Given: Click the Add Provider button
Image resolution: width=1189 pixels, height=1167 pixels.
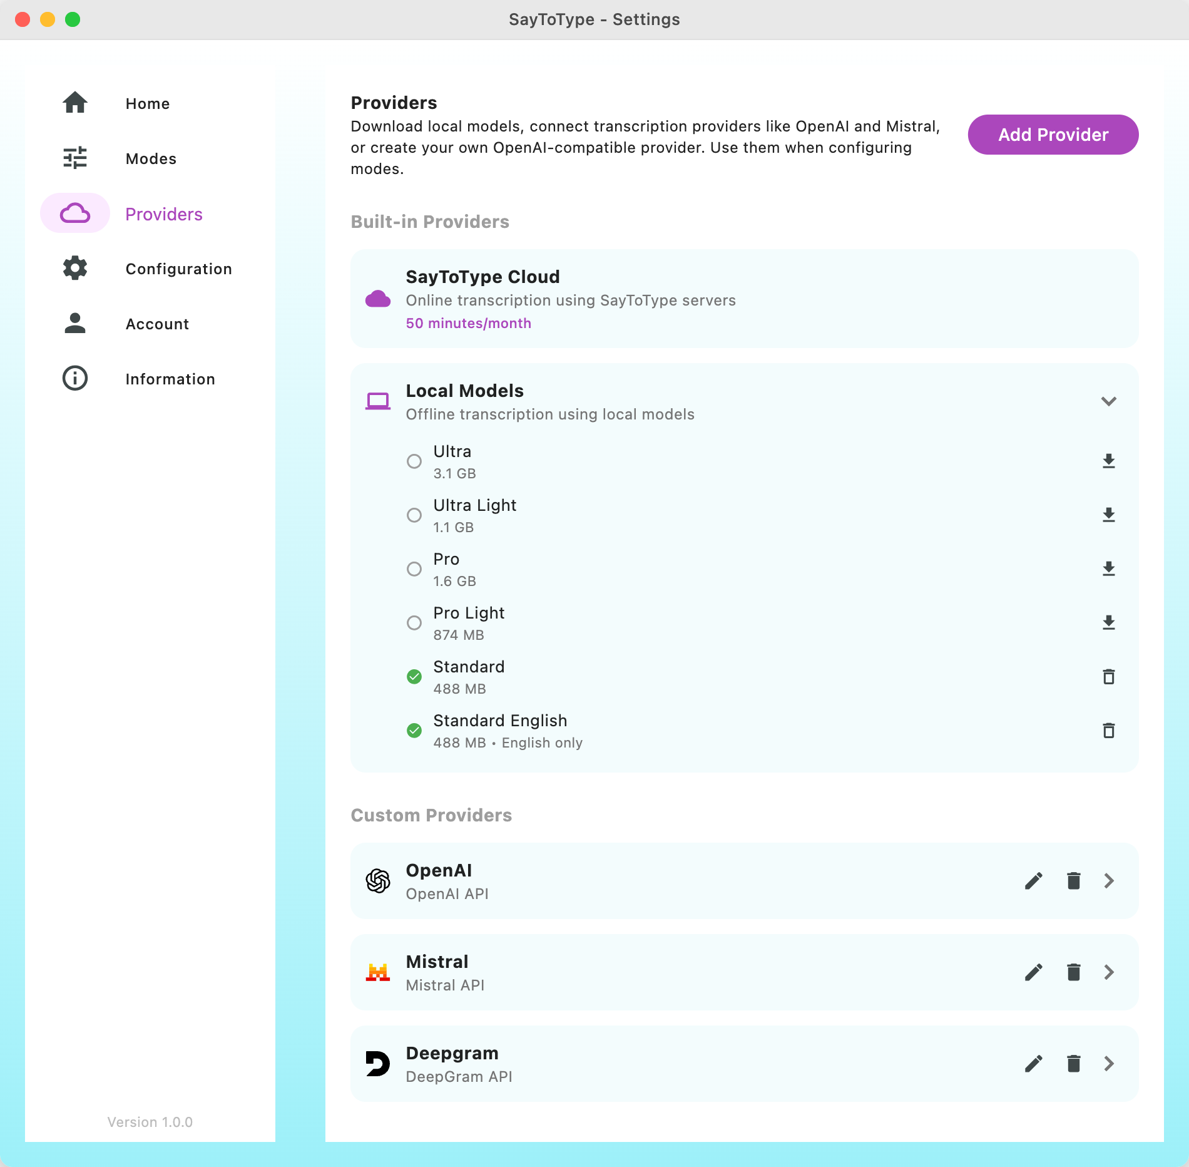Looking at the screenshot, I should point(1053,135).
